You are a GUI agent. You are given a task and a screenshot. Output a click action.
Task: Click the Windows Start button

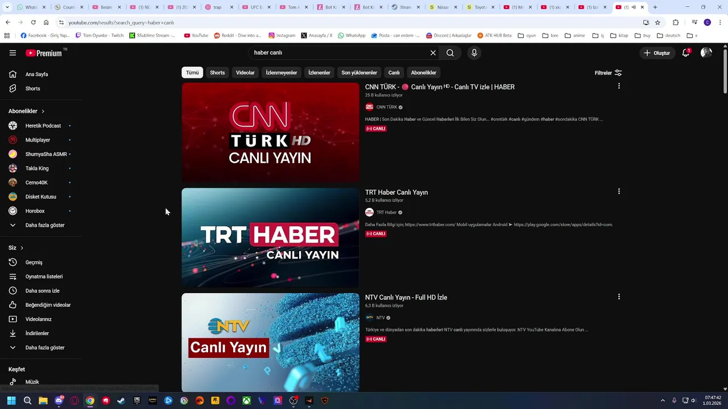(11, 400)
